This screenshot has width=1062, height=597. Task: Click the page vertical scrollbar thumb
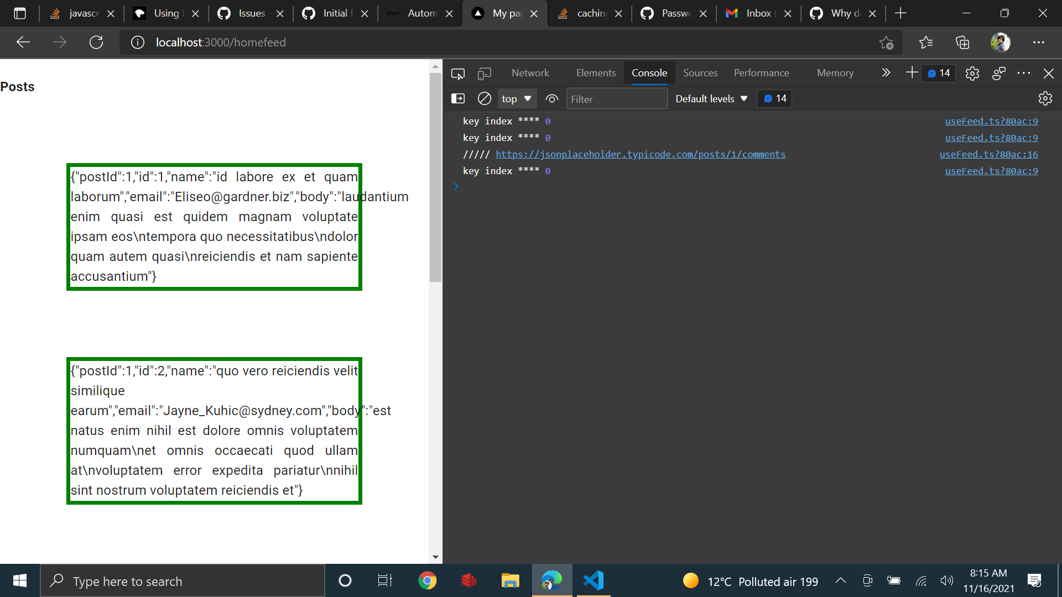[x=435, y=177]
